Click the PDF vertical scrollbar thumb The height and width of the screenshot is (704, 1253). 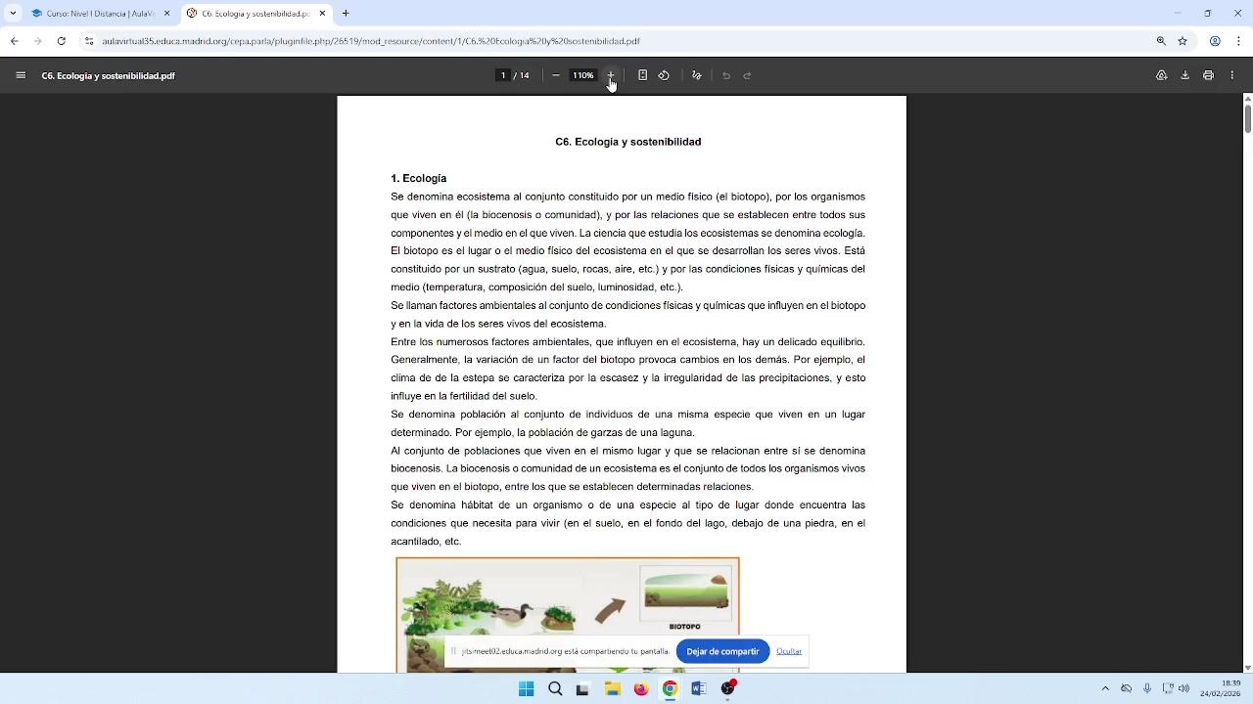coord(1247,119)
